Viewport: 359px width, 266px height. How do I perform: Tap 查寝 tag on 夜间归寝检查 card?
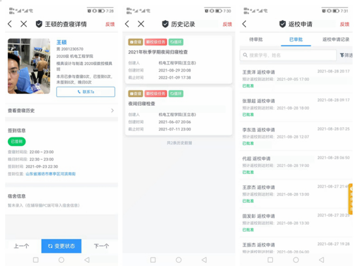[136, 93]
